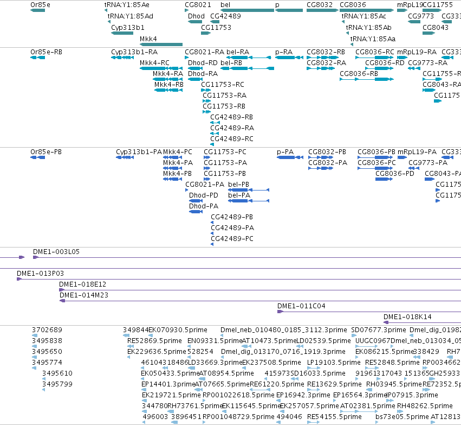Viewport: 461px width, 425px height.
Task: Click the CG8021 gene label
Action: [198, 5]
